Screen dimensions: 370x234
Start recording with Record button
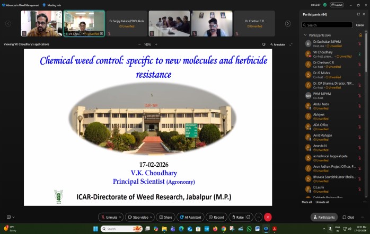click(216, 217)
